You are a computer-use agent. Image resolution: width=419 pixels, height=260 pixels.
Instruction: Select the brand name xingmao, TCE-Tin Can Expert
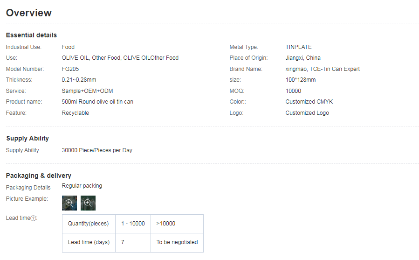coord(323,69)
